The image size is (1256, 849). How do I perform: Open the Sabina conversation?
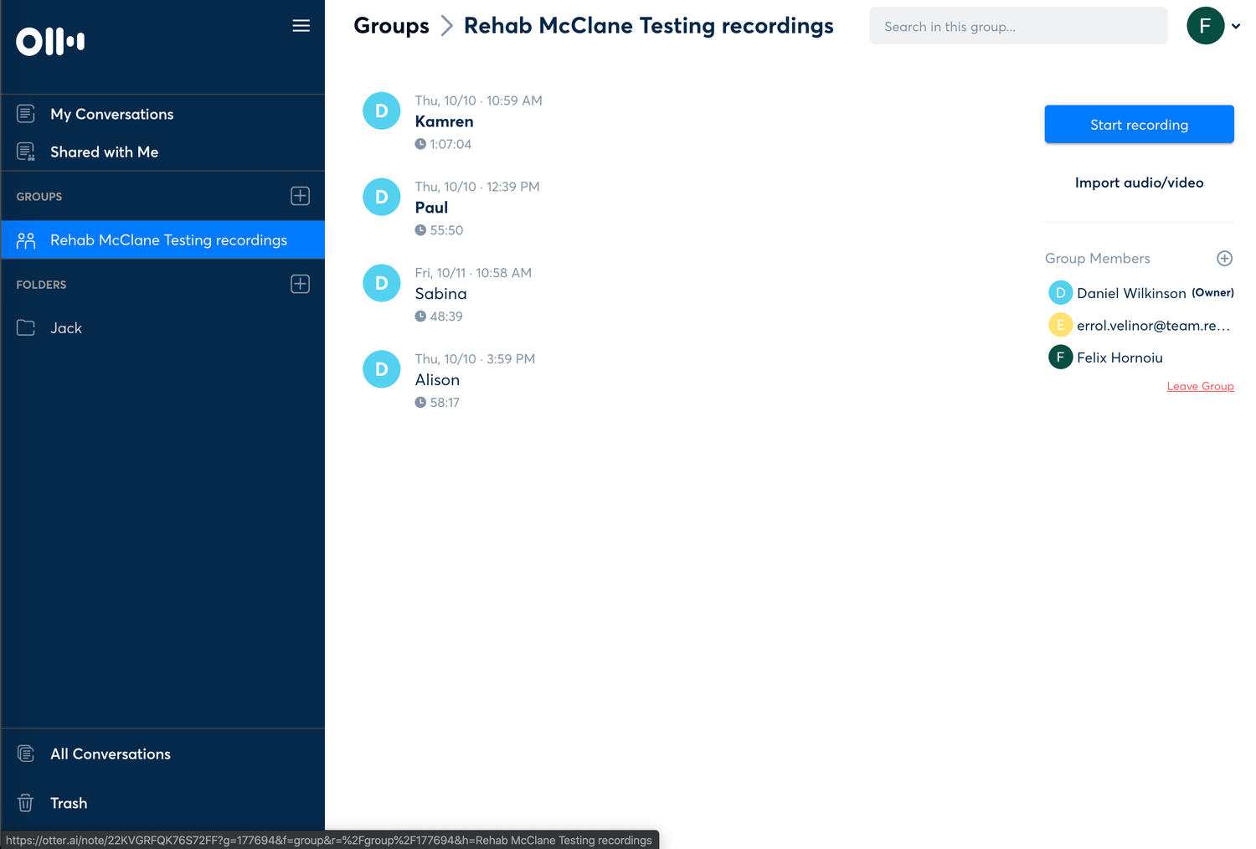440,294
